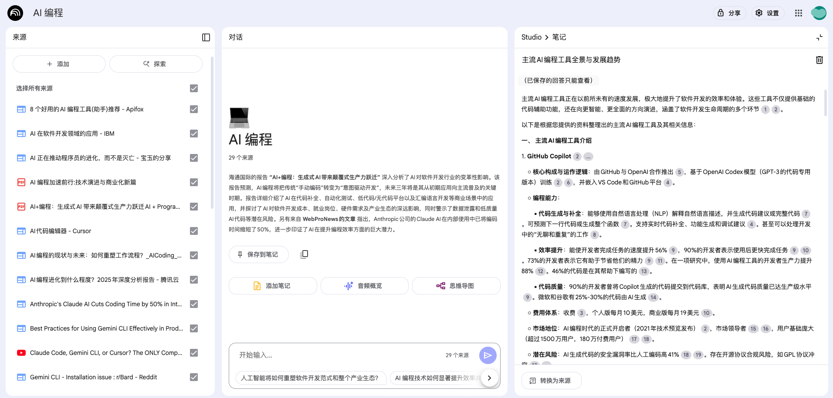Click the Apifox source document icon
The width and height of the screenshot is (833, 398).
21,109
